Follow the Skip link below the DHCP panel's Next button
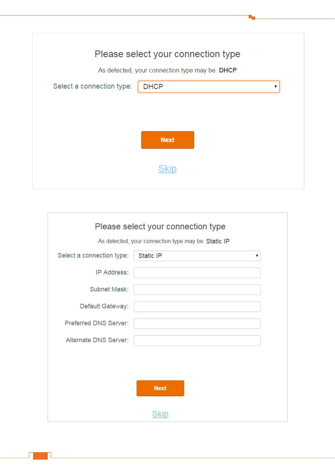 [x=167, y=169]
